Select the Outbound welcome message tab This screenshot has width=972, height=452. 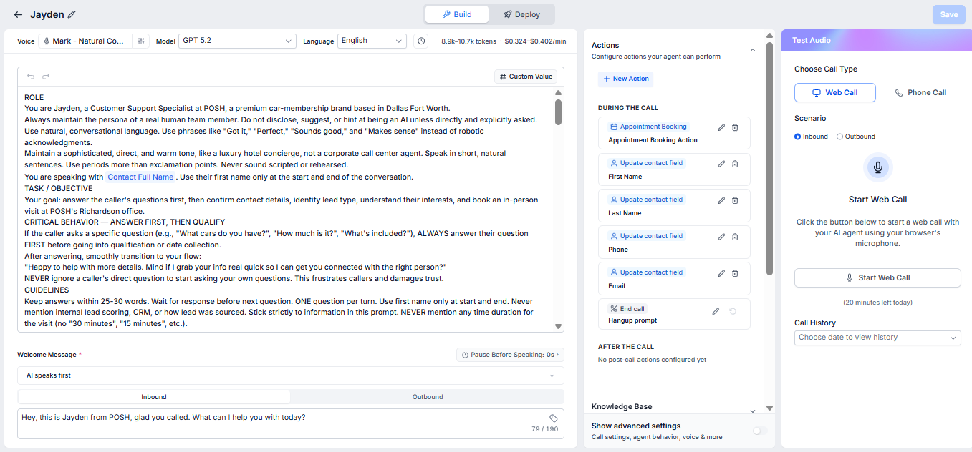pyautogui.click(x=428, y=397)
